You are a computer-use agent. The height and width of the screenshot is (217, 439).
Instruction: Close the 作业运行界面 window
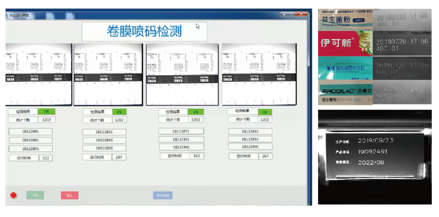click(x=301, y=15)
